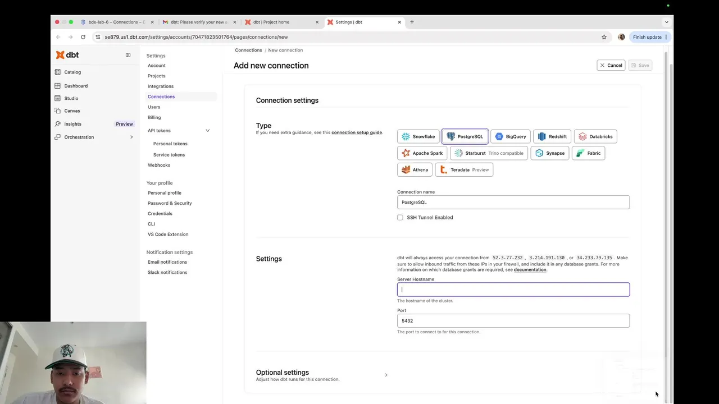Image resolution: width=719 pixels, height=404 pixels.
Task: Open the documentation link
Action: 530,270
